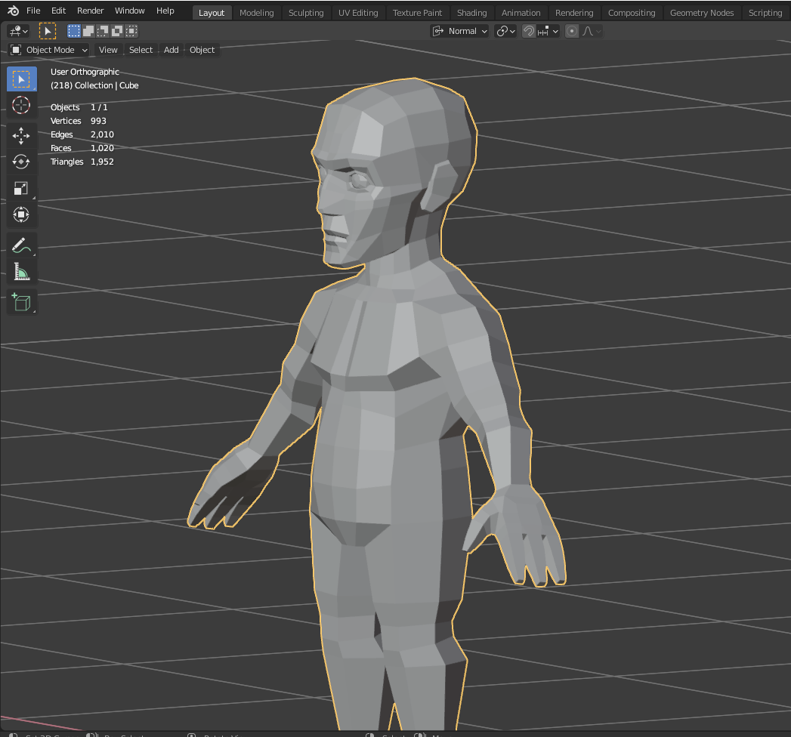The width and height of the screenshot is (791, 737).
Task: Activate the Rotate tool
Action: click(21, 162)
